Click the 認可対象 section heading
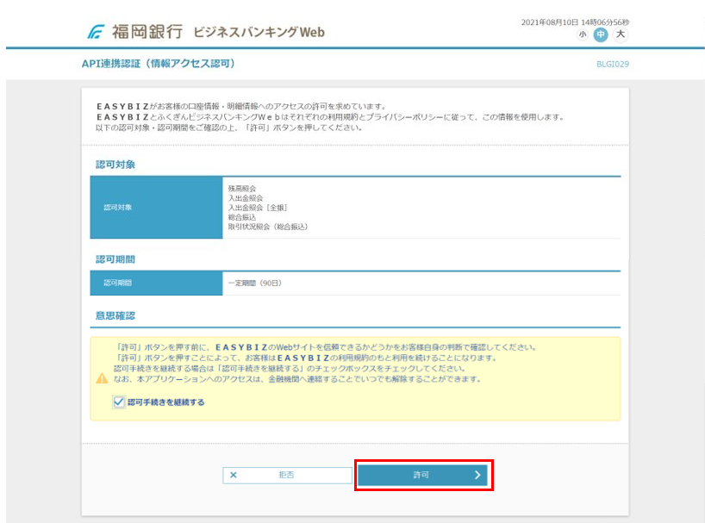Viewport: 705px width, 523px height. coord(115,164)
